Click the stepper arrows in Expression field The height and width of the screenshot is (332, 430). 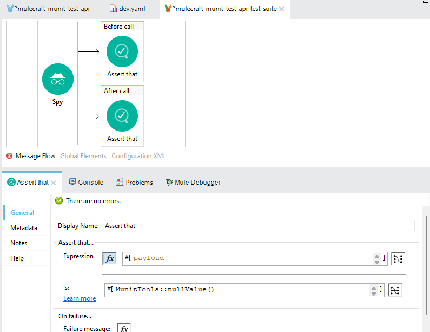tap(376, 259)
